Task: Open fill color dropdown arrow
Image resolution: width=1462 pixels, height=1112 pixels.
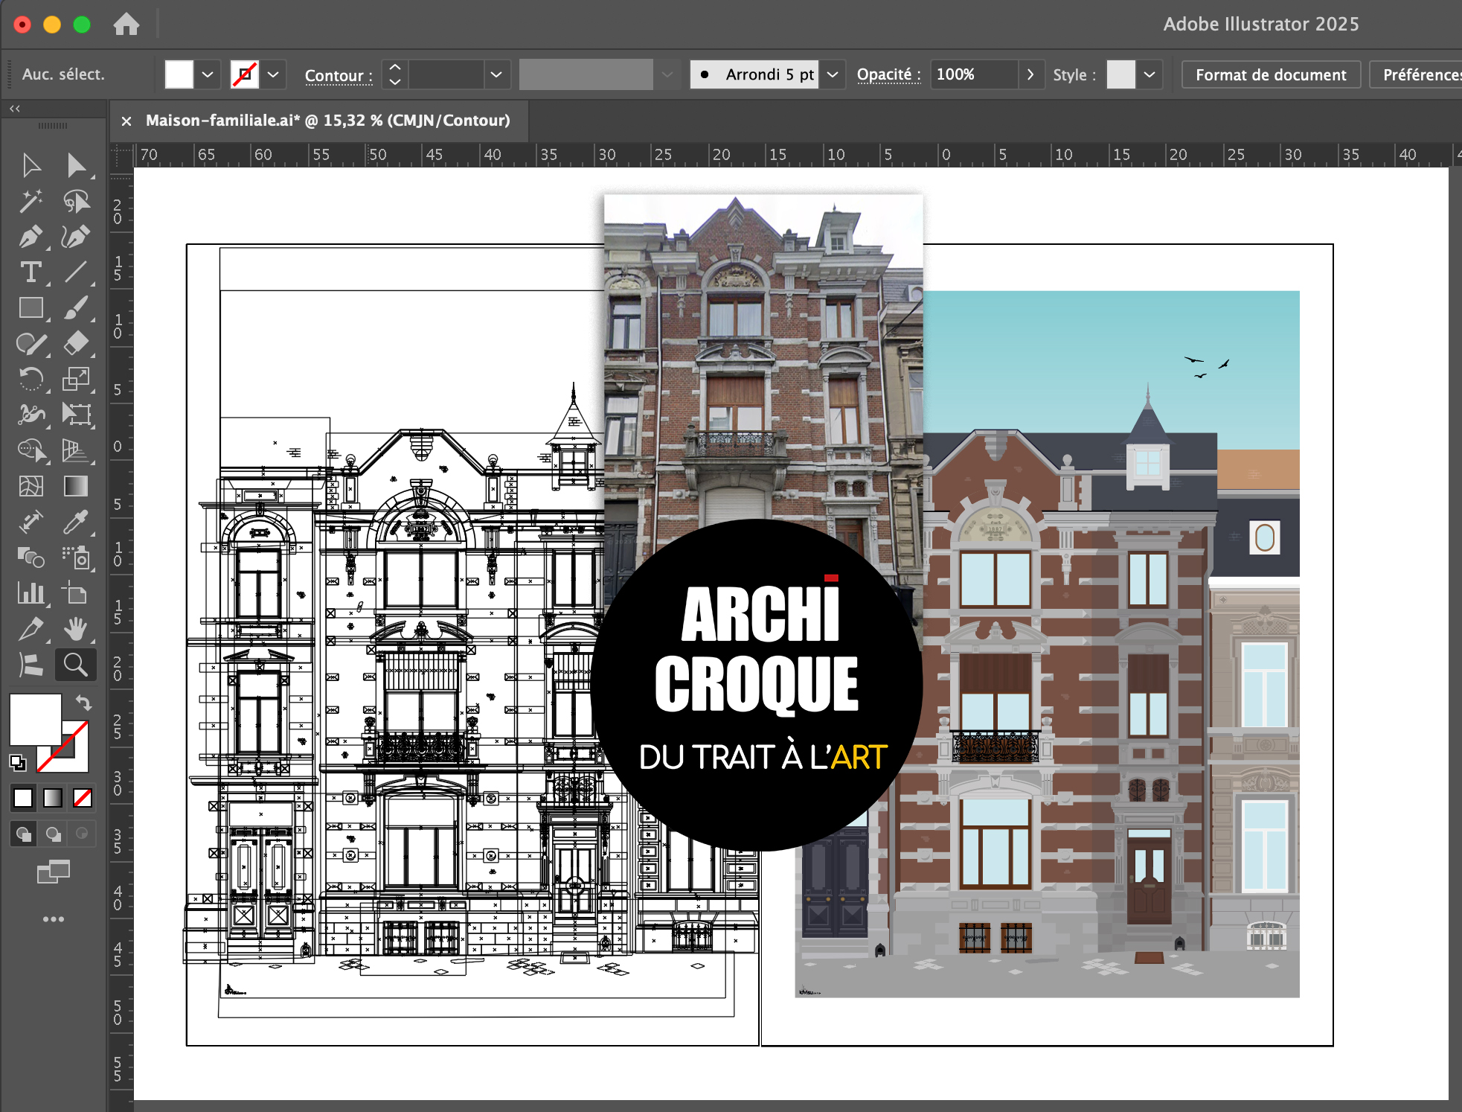Action: point(208,74)
